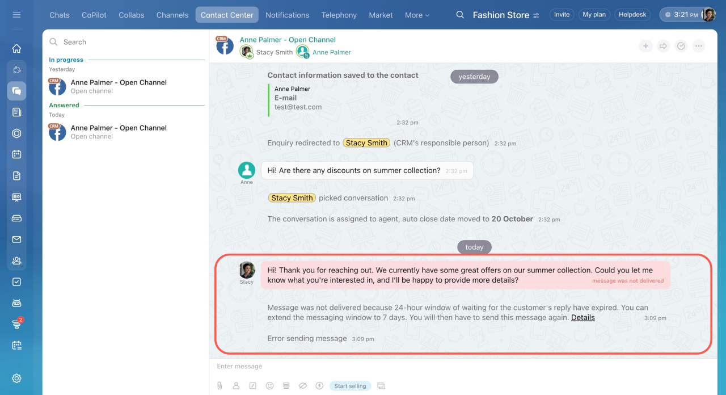Open the emoji smiley picker
The width and height of the screenshot is (726, 395).
pyautogui.click(x=269, y=386)
